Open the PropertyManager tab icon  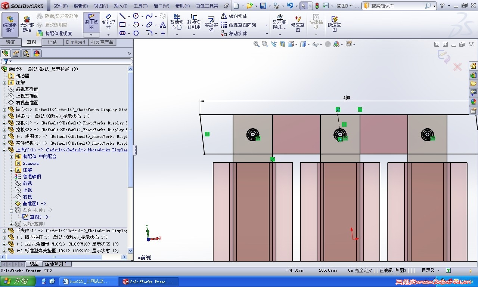16,53
